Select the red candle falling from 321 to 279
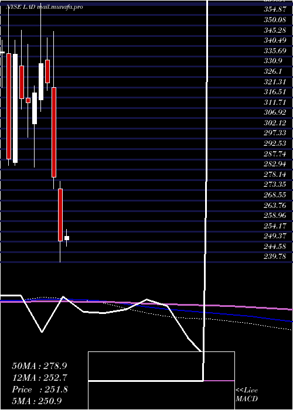 point(54,132)
